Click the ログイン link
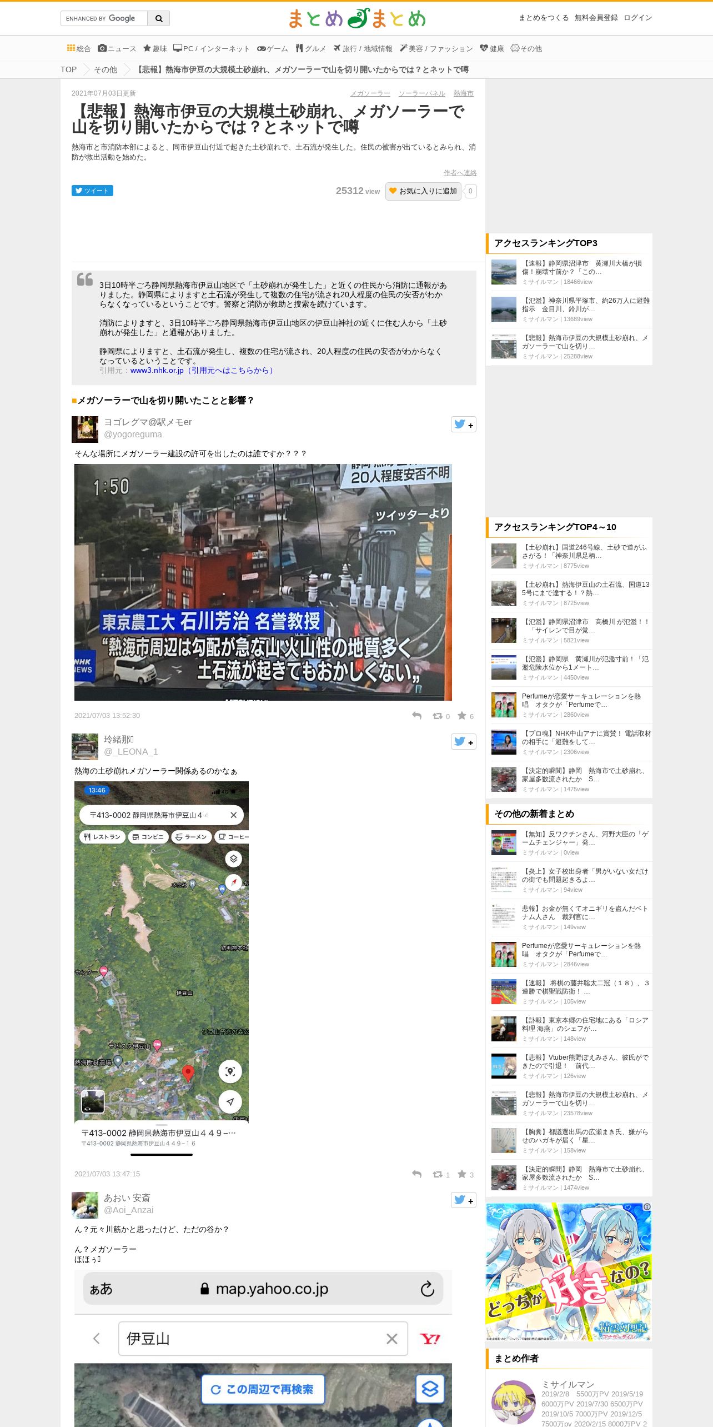The height and width of the screenshot is (1427, 713). point(638,18)
